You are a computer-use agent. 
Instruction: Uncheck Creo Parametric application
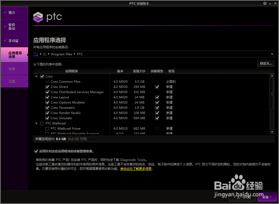tap(47, 108)
